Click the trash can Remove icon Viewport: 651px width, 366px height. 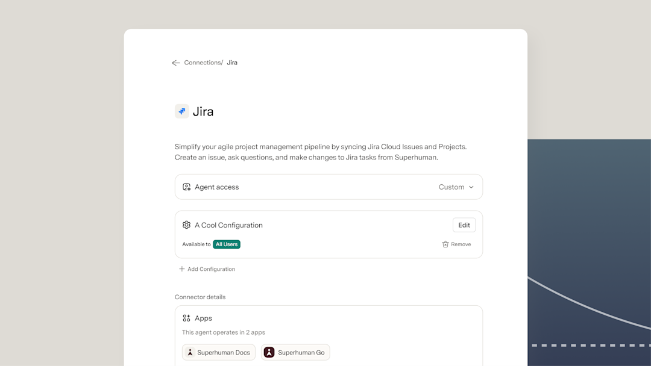click(x=445, y=244)
